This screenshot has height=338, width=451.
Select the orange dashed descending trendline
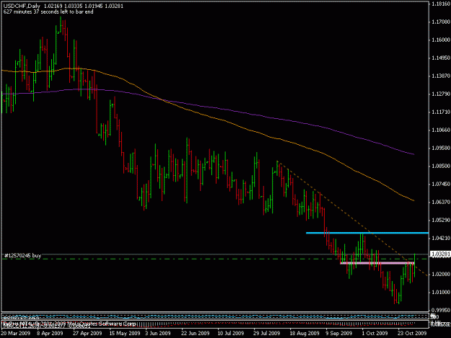point(352,218)
